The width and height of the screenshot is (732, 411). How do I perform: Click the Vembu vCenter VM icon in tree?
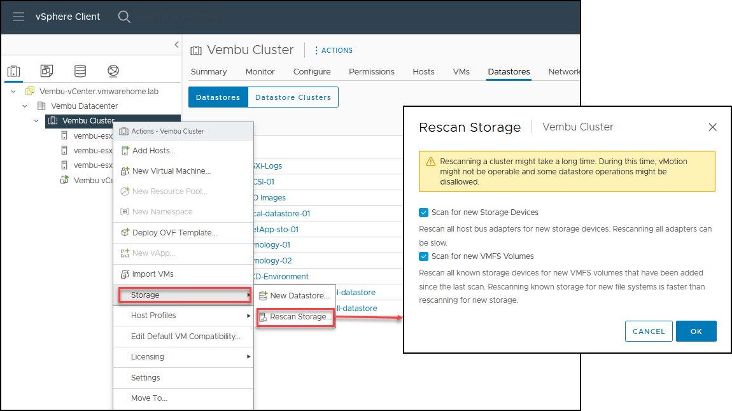[64, 180]
